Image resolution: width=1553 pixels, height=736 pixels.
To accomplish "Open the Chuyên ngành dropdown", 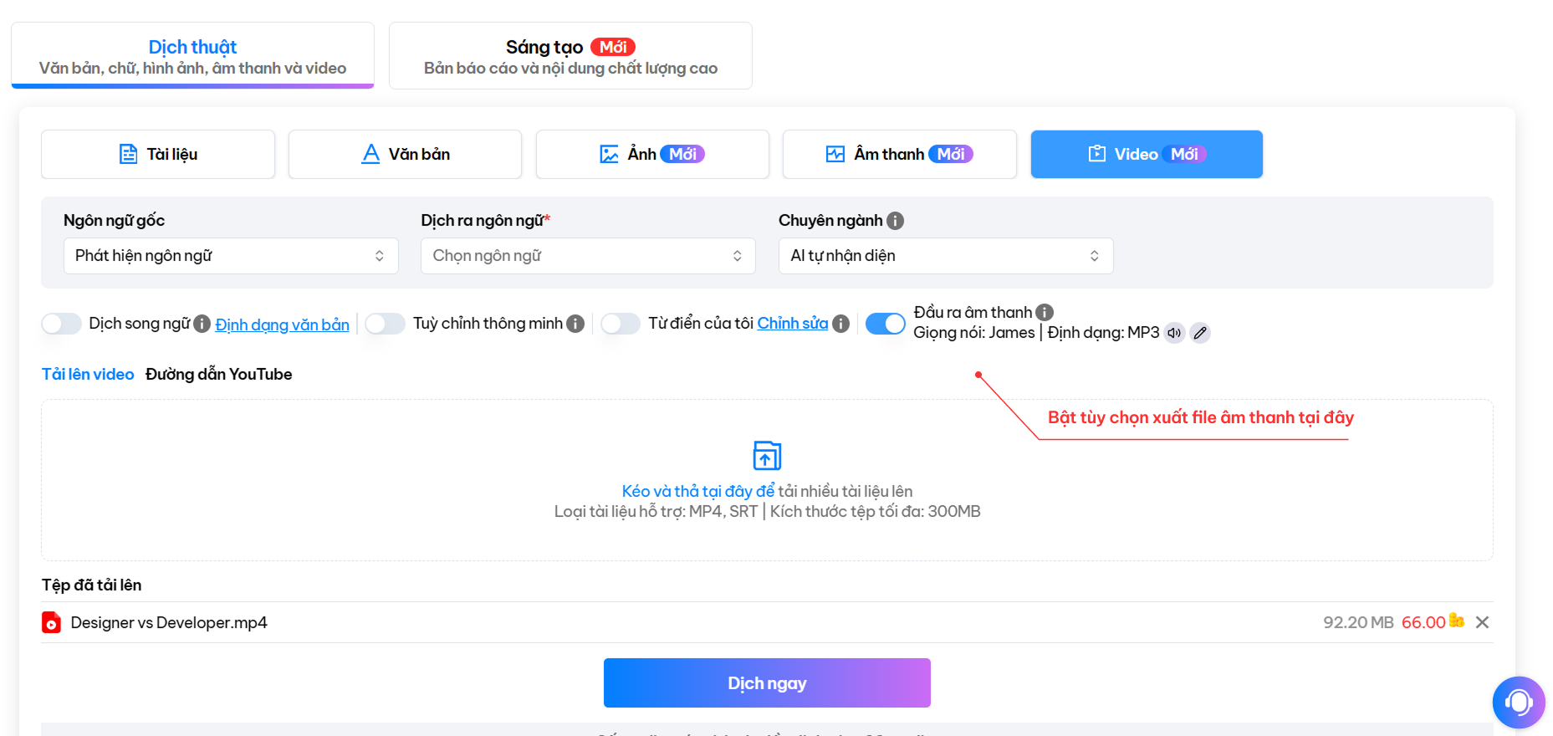I will pos(945,256).
